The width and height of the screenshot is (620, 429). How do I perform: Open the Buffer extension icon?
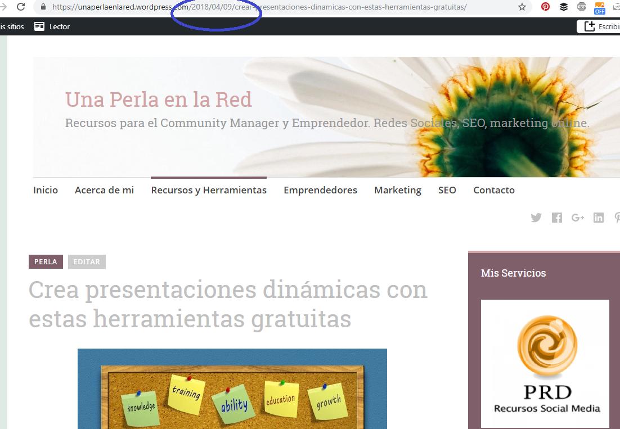pyautogui.click(x=563, y=7)
